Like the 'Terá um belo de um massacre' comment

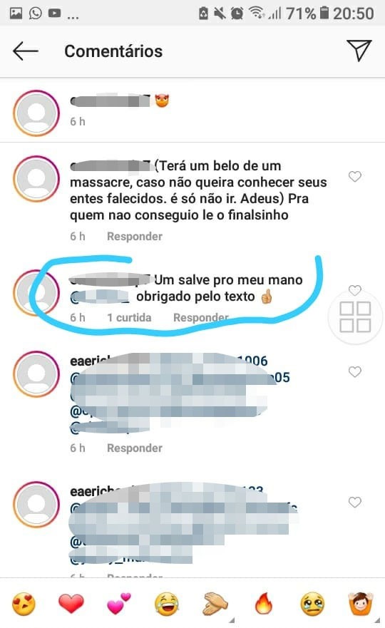[x=355, y=176]
